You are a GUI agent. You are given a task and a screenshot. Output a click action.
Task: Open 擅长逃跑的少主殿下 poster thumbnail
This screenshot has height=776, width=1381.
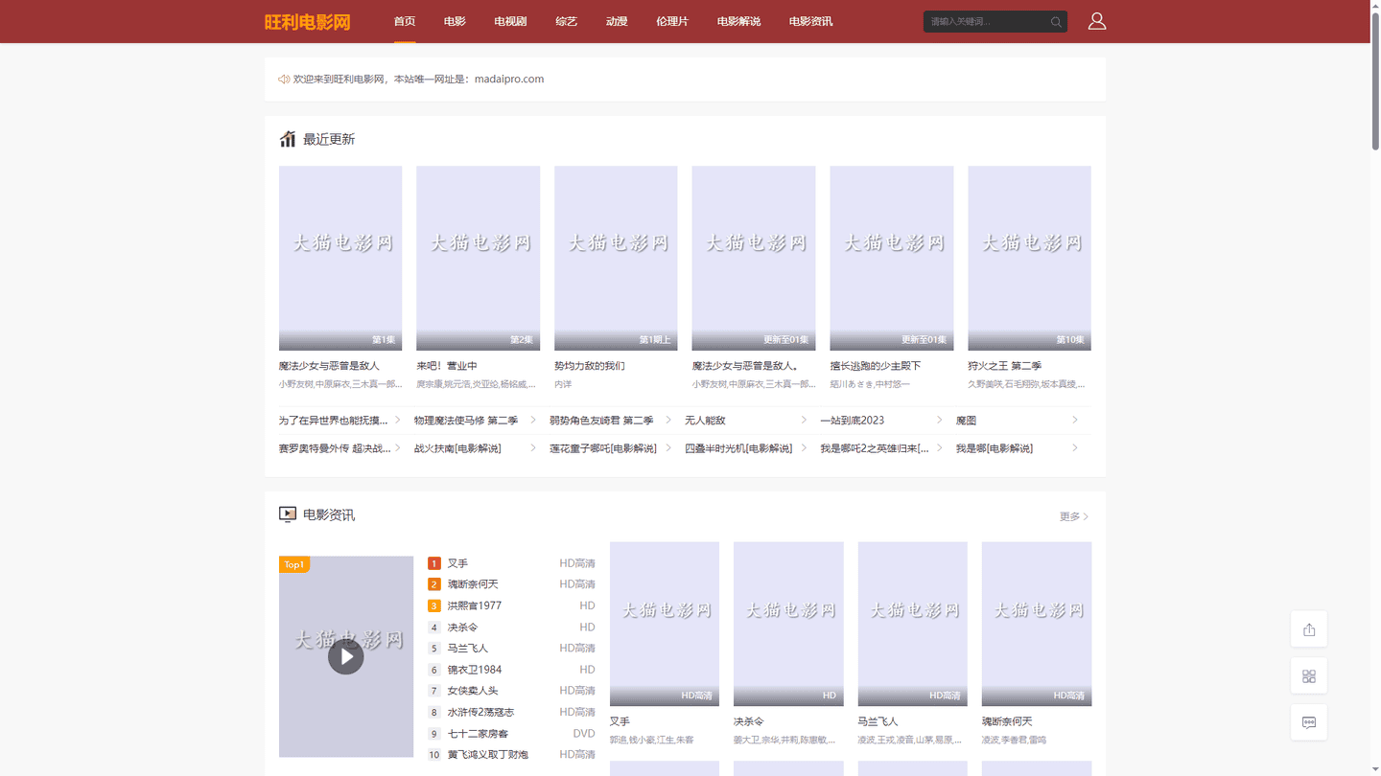[892, 259]
